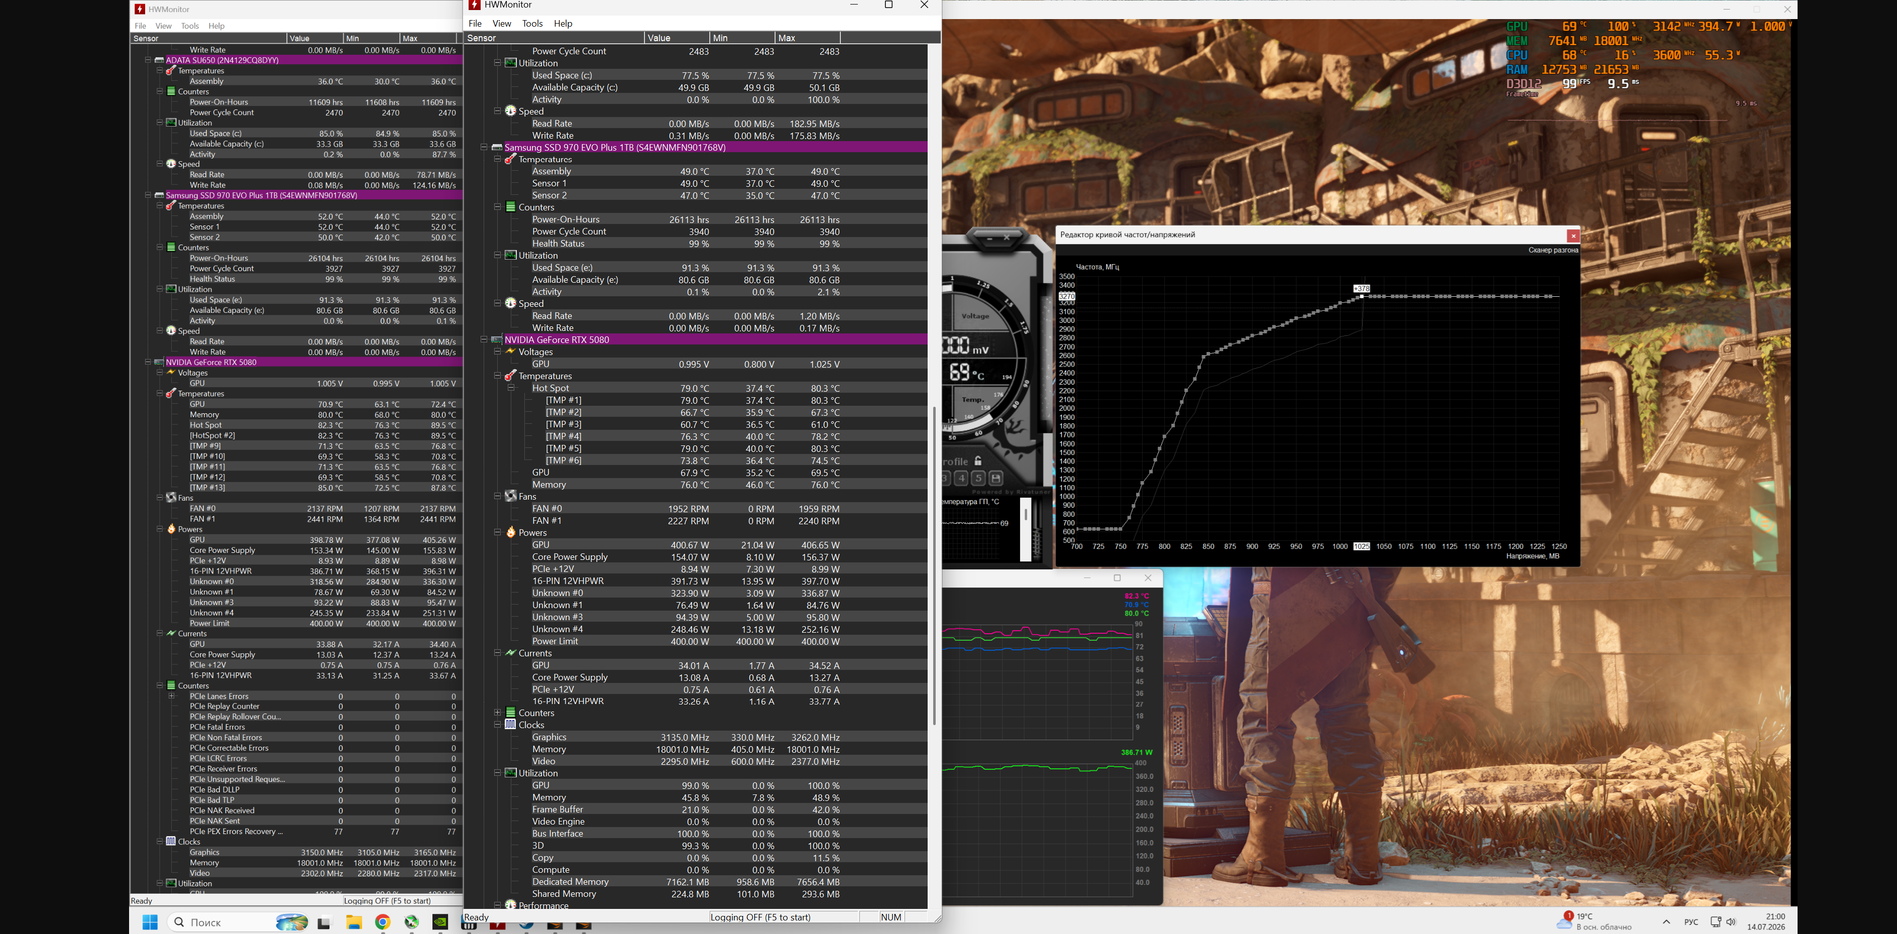Open NVIDIA app from taskbar

coord(440,922)
